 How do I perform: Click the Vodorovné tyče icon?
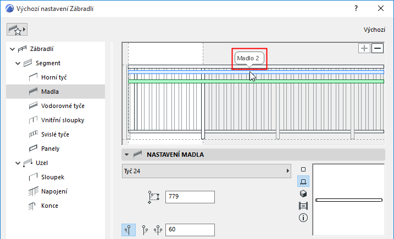click(33, 106)
